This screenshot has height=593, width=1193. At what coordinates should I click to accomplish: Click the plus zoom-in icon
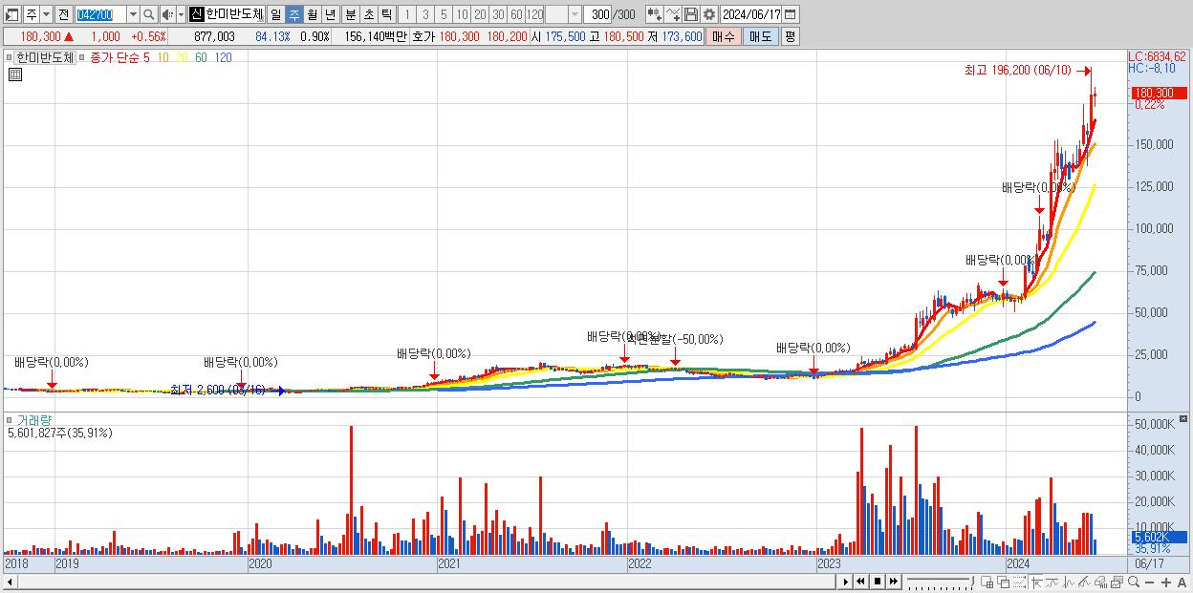coord(1165,582)
